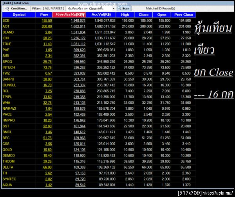Select the PAE symbol

6,50
